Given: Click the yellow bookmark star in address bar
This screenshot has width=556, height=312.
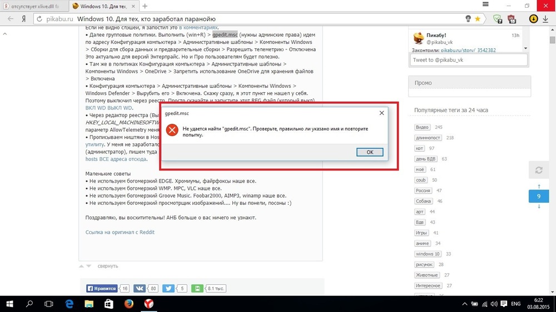Looking at the screenshot, I should 478,19.
